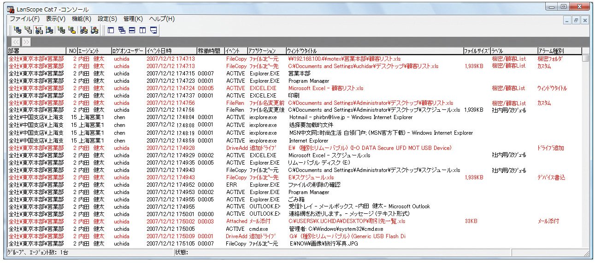Select the E:¥スケジュール.xls file copy row
Screen dimensions: 595x263
(295, 177)
